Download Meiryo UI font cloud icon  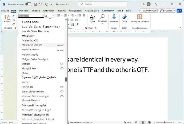click(x=62, y=87)
